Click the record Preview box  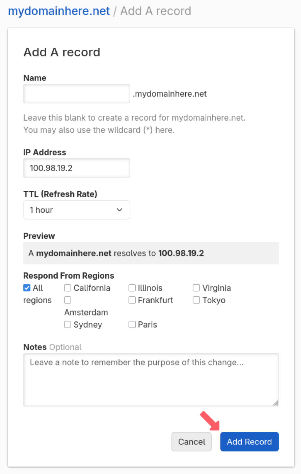(x=151, y=253)
